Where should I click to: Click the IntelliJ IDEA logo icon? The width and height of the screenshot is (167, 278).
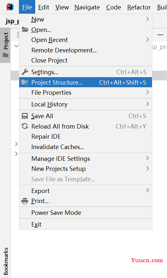9,7
